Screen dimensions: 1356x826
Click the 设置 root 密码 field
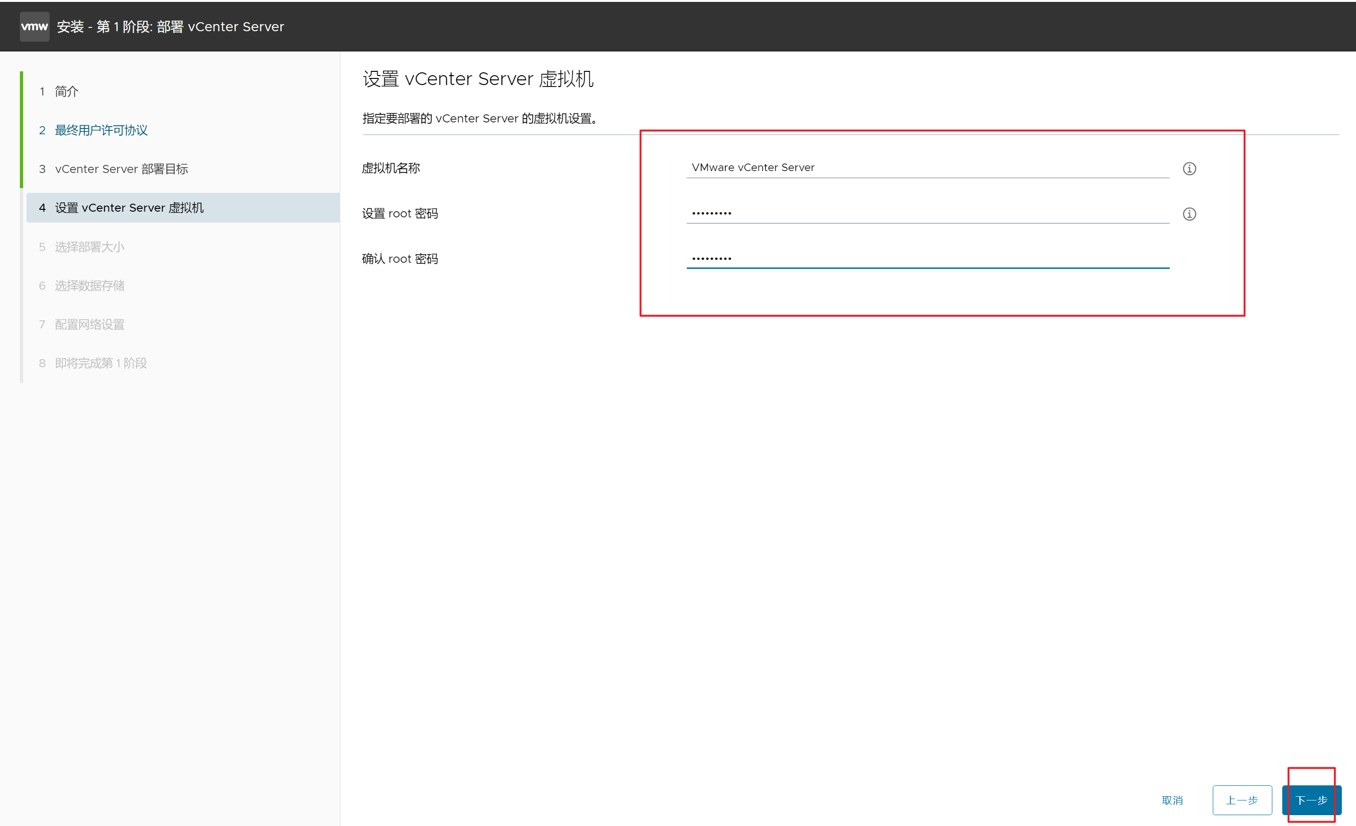point(927,213)
